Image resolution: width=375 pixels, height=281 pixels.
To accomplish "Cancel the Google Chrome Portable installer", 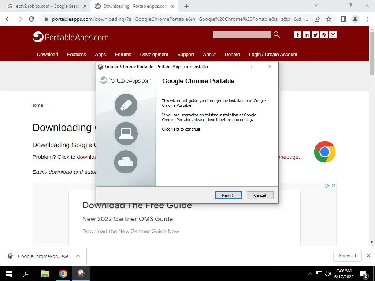I will [x=260, y=195].
